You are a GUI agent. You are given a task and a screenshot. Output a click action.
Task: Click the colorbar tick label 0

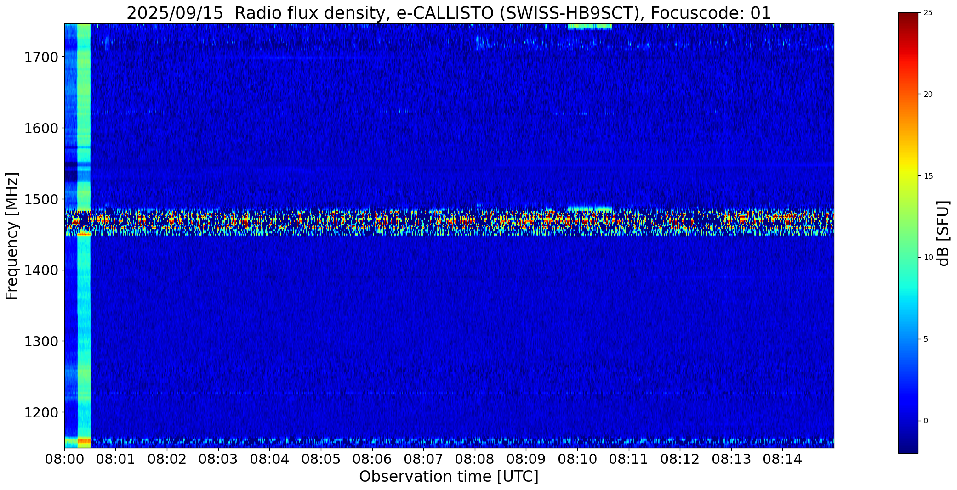pos(926,421)
